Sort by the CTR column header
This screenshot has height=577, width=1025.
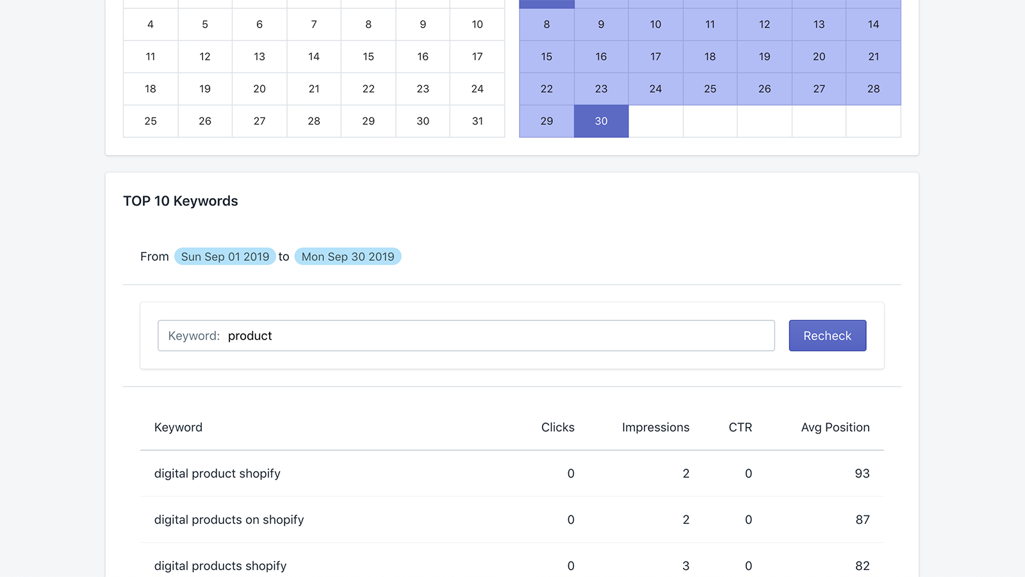(x=740, y=427)
